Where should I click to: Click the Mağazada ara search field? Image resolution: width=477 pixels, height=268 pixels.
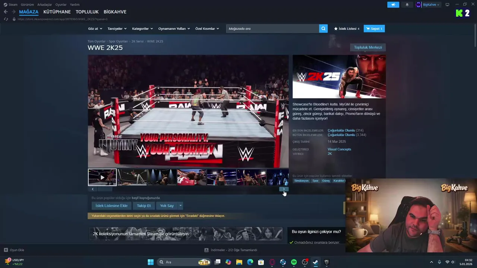272,29
